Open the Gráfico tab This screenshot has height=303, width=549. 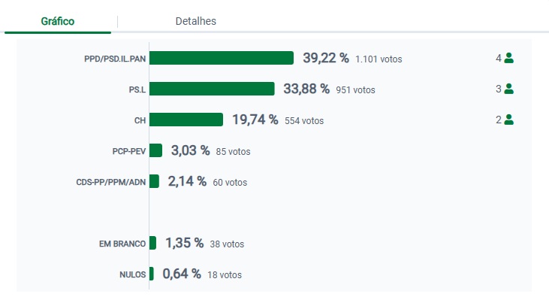click(x=58, y=21)
